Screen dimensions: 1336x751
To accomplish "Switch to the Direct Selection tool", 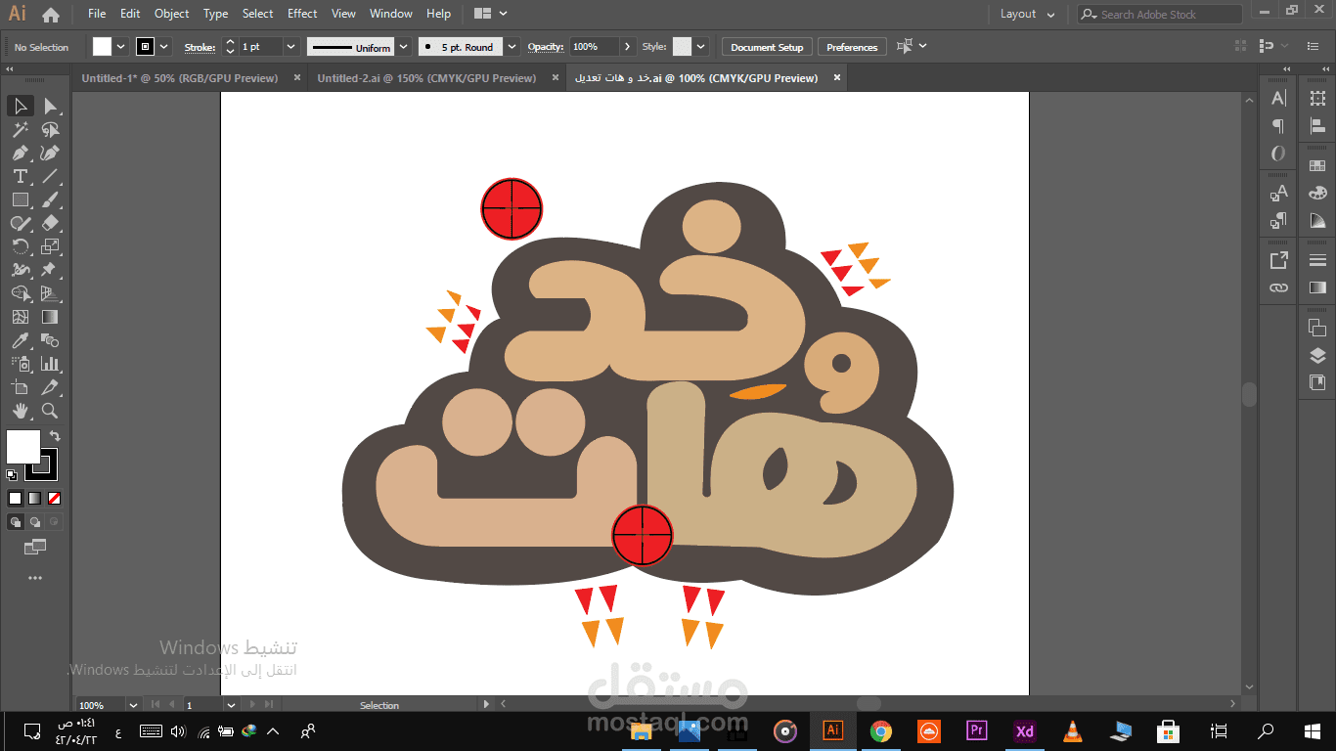I will pyautogui.click(x=48, y=107).
